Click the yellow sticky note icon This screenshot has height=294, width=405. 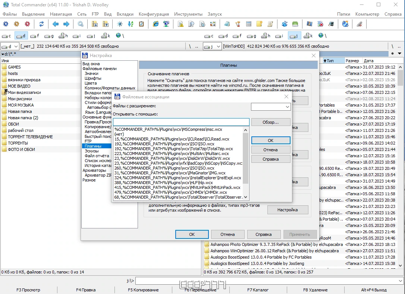pos(259,24)
